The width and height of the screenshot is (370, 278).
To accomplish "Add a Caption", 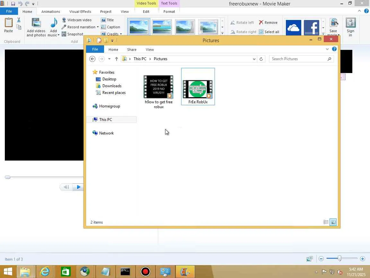I will [110, 27].
